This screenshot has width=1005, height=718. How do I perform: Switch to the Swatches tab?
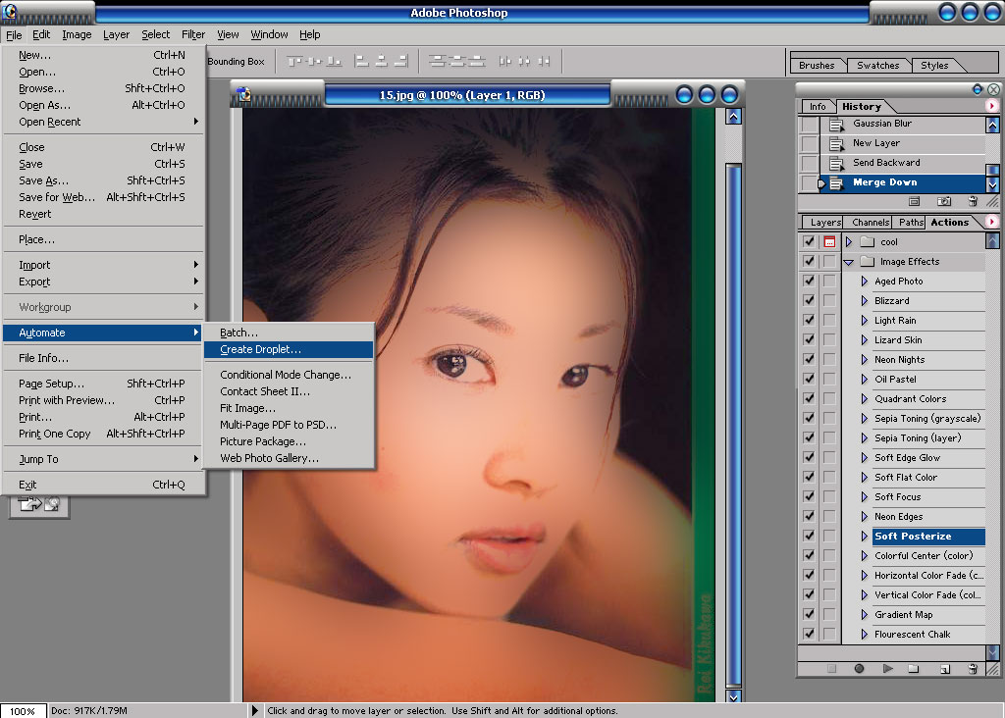click(x=877, y=66)
